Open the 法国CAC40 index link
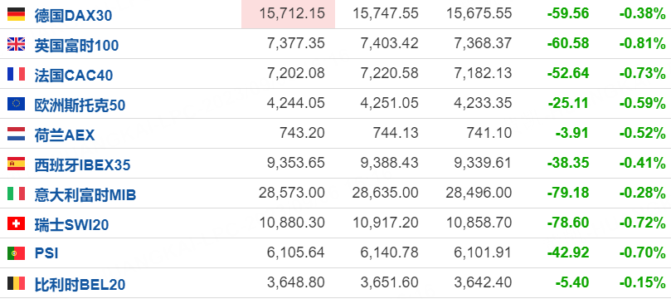Image resolution: width=671 pixels, height=299 pixels. (74, 76)
